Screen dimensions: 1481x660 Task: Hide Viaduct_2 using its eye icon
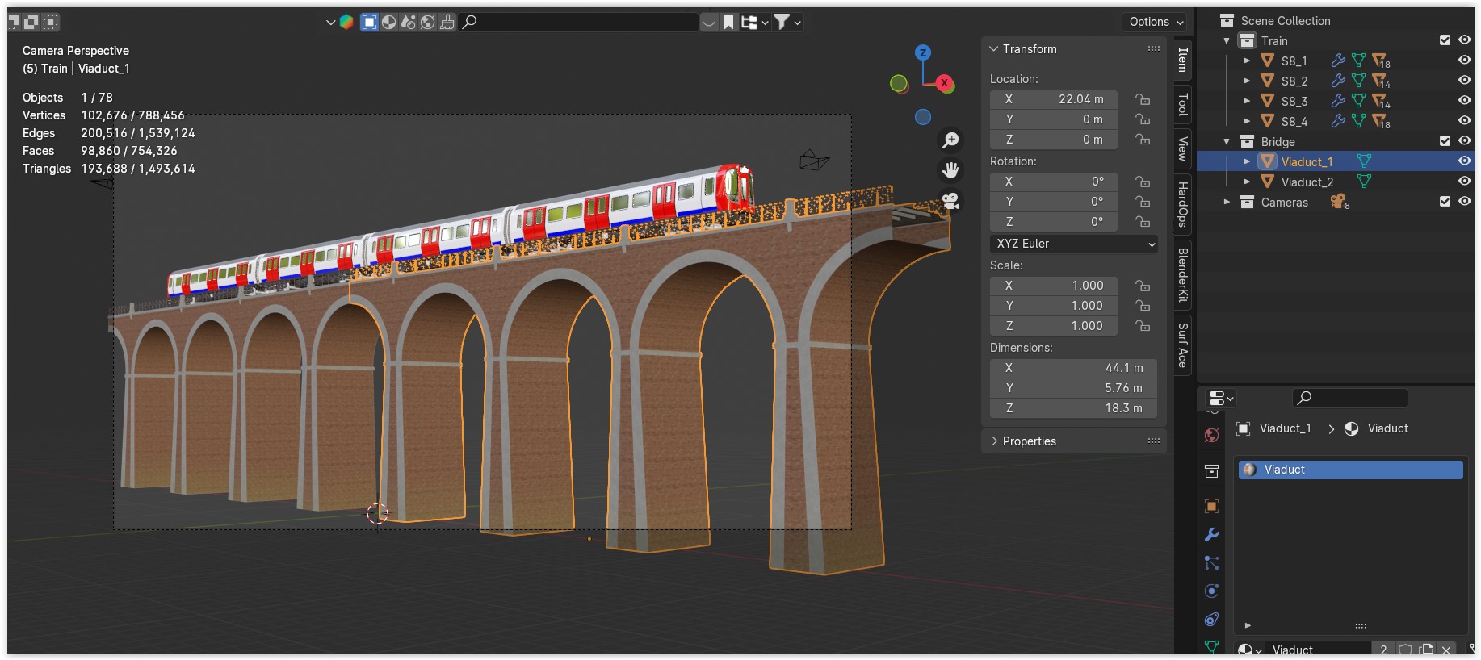(1464, 182)
